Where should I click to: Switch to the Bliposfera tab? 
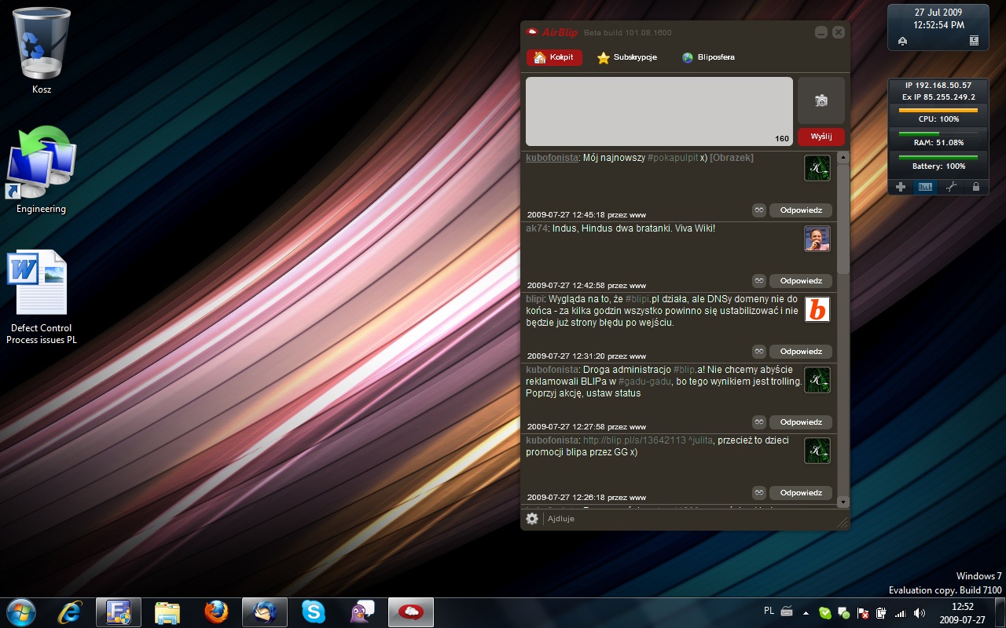pos(708,57)
